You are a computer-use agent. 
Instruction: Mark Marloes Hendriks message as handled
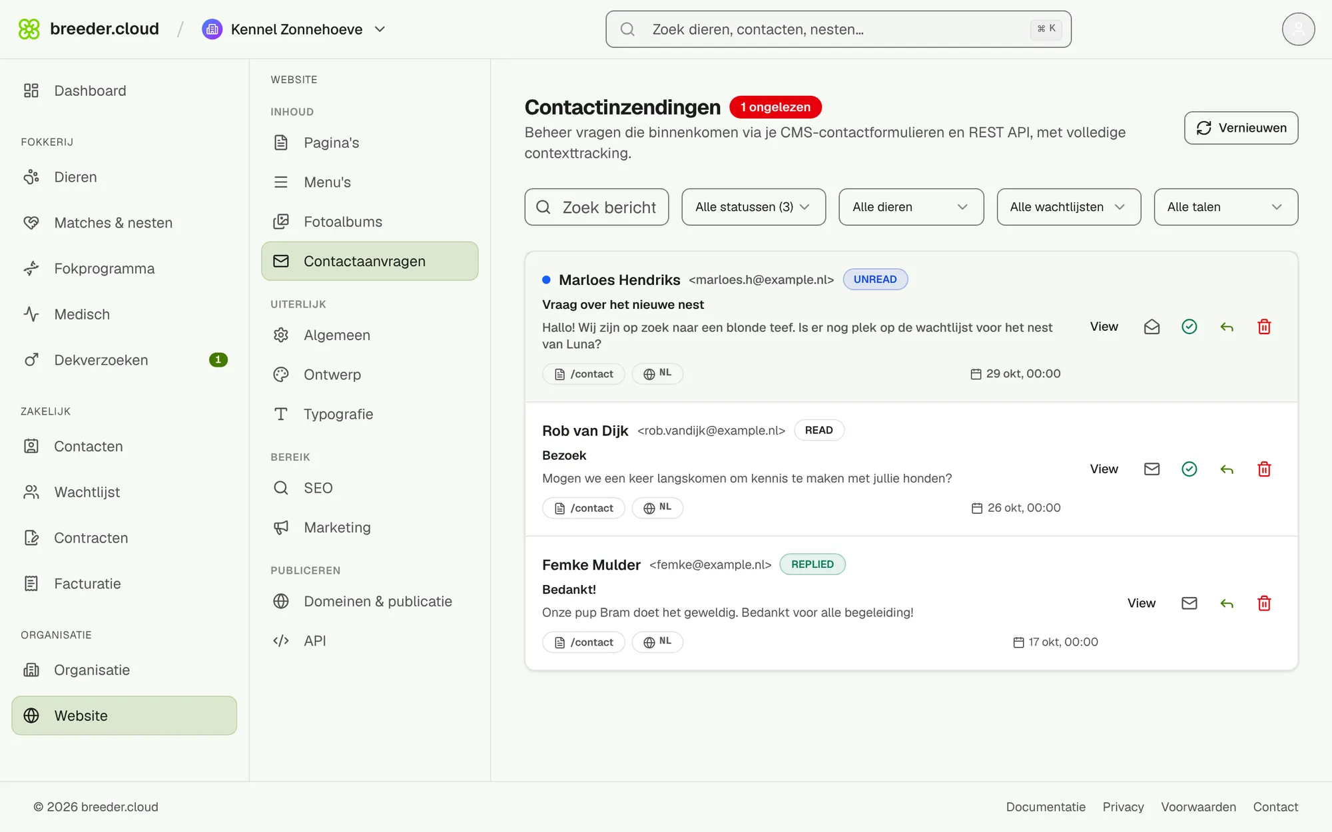[1189, 327]
